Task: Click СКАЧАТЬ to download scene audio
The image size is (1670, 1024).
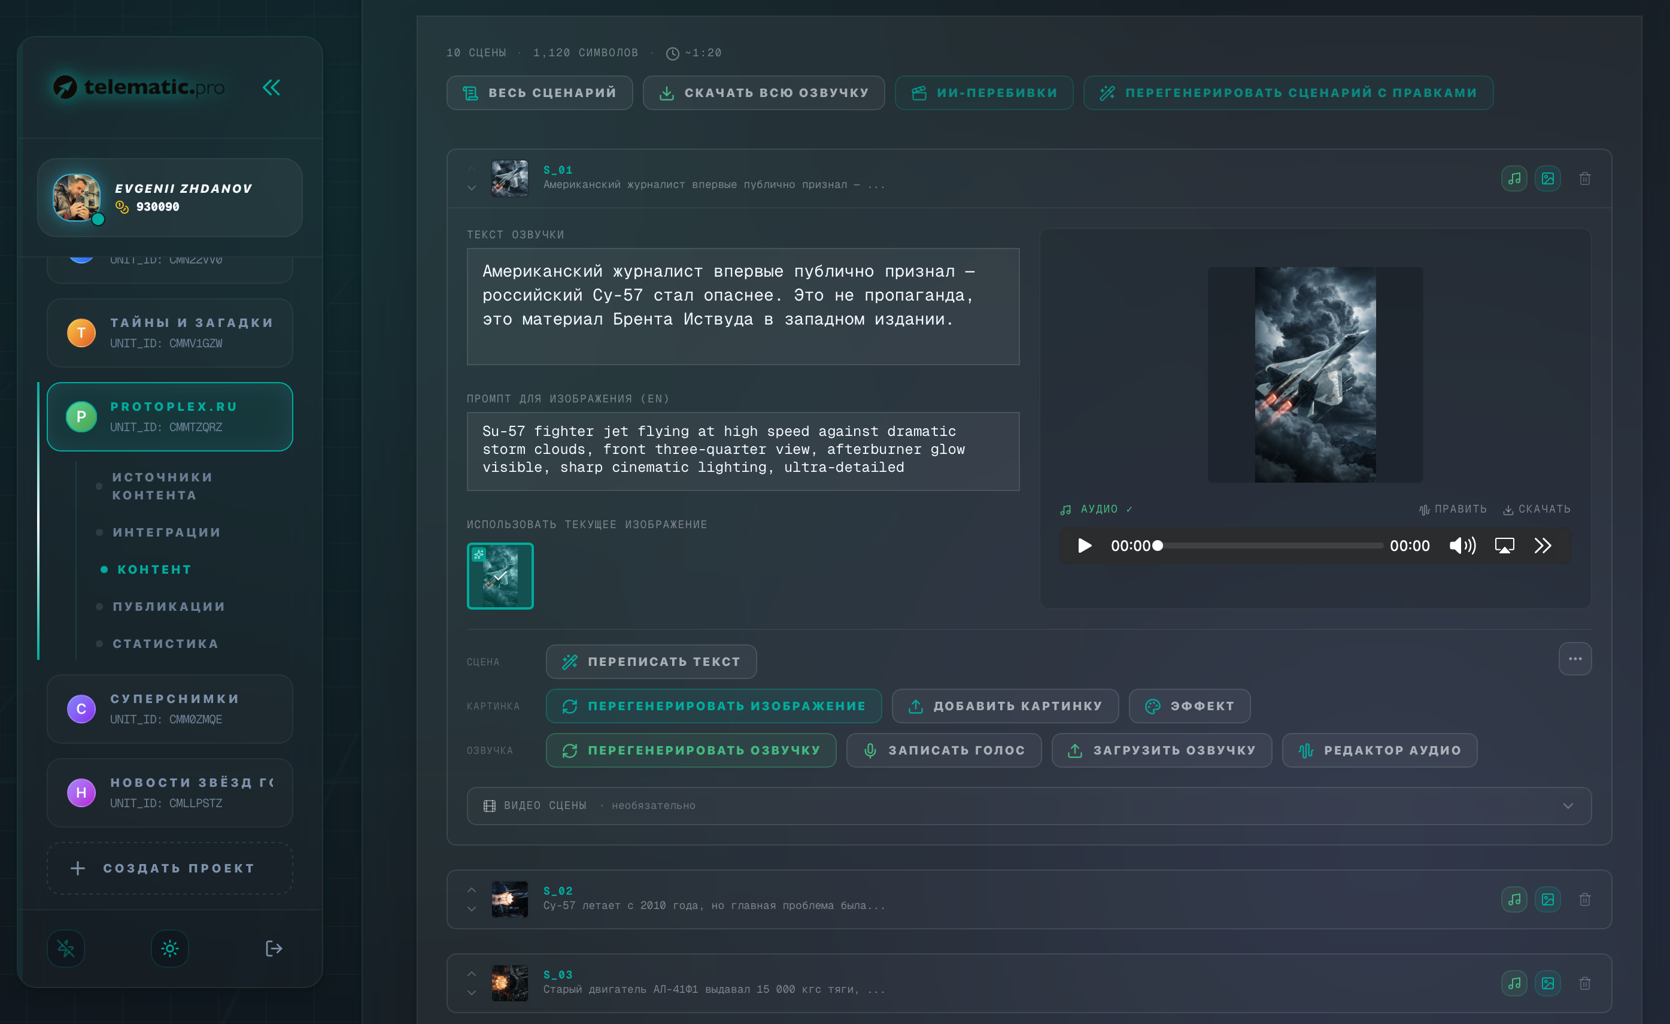Action: click(x=1536, y=508)
